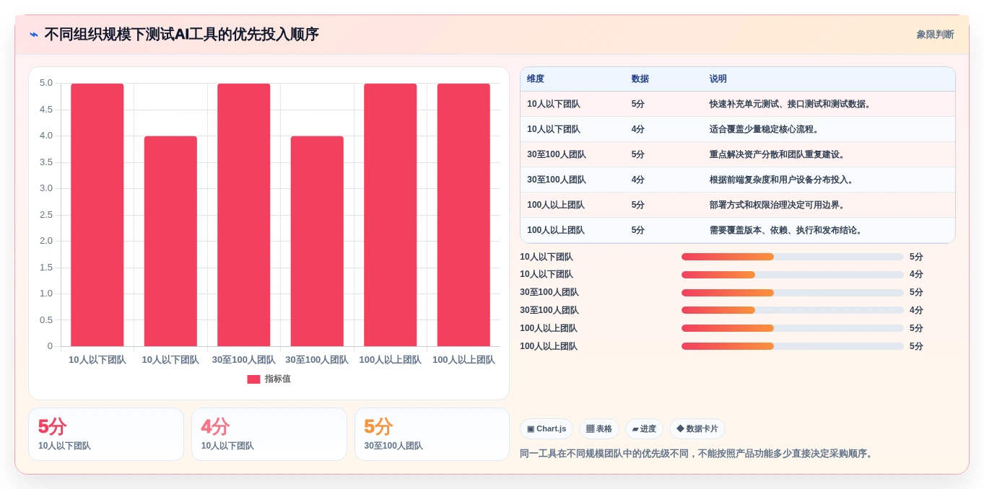
Task: Click the 10人以下团队 progress bar showing 4分
Action: pos(793,275)
